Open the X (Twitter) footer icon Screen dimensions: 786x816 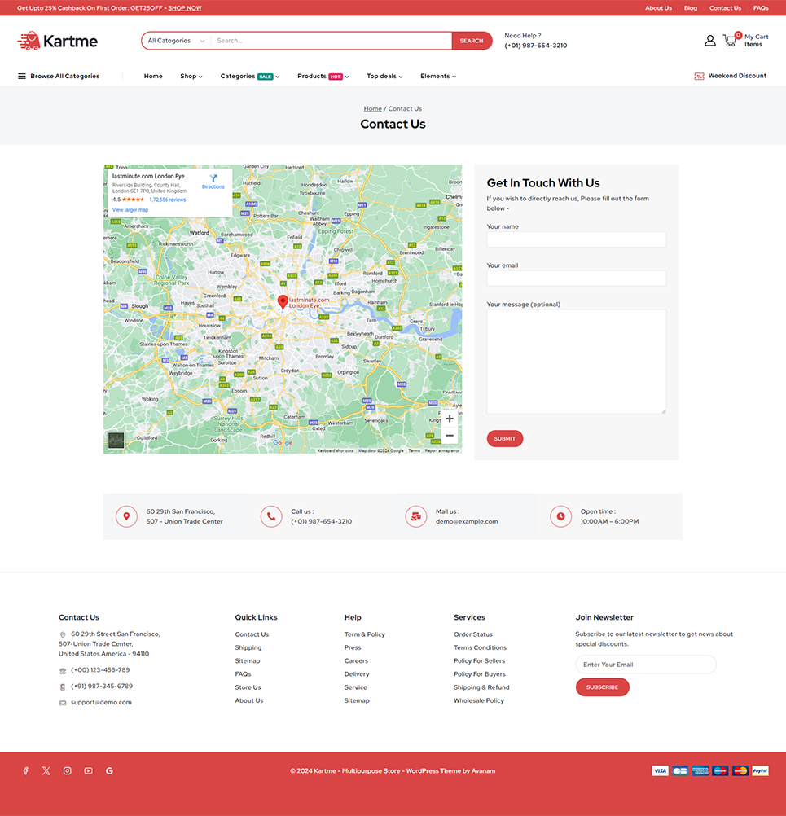pyautogui.click(x=46, y=770)
